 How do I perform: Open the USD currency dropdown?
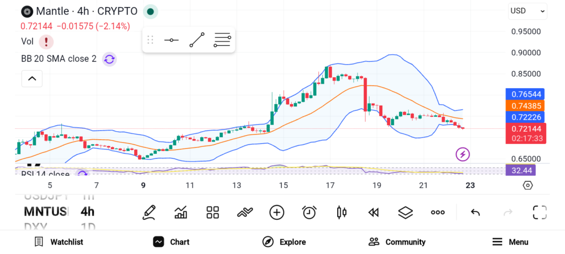[x=527, y=10]
